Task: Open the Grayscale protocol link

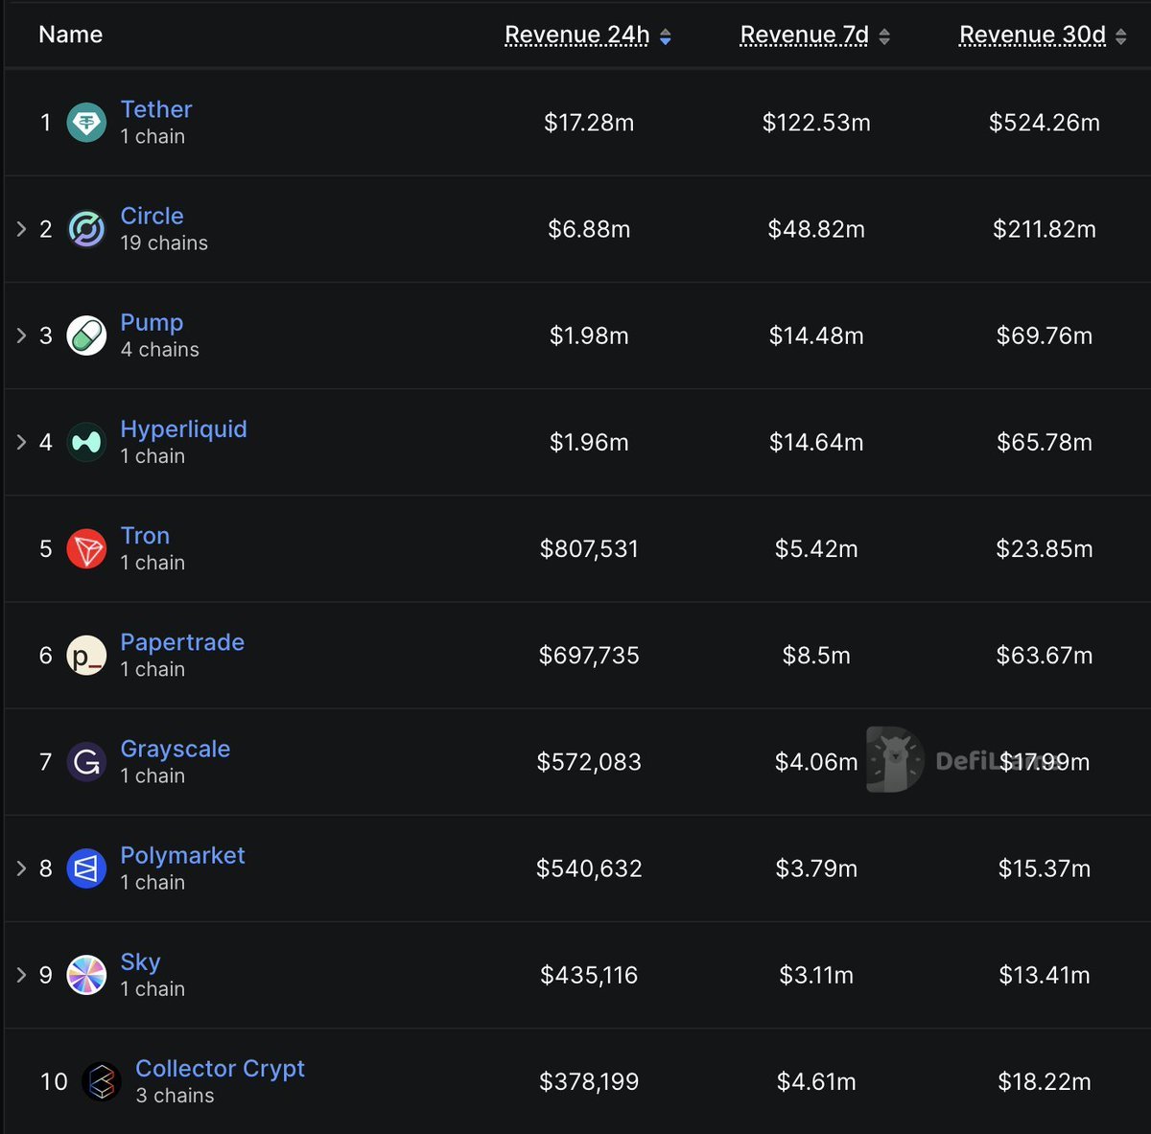Action: point(176,749)
